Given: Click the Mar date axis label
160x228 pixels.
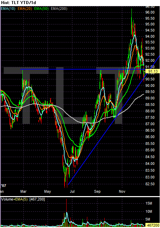Looking at the screenshot, I should click(x=23, y=191).
